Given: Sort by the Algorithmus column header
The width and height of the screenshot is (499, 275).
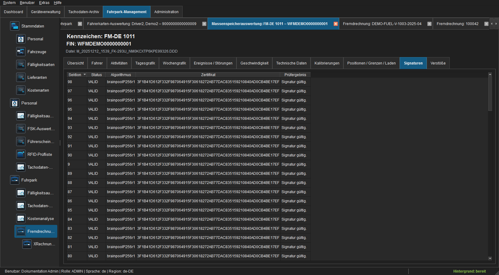Looking at the screenshot, I should click(121, 75).
